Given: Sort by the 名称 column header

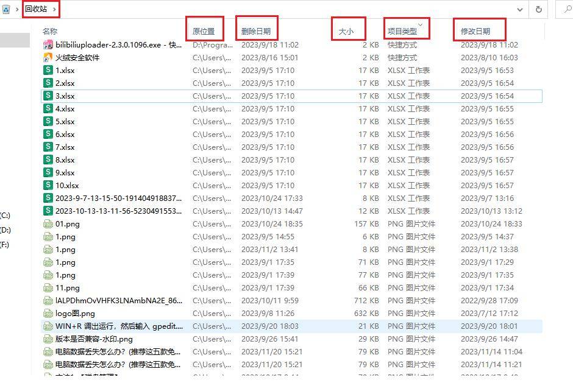Looking at the screenshot, I should (50, 31).
